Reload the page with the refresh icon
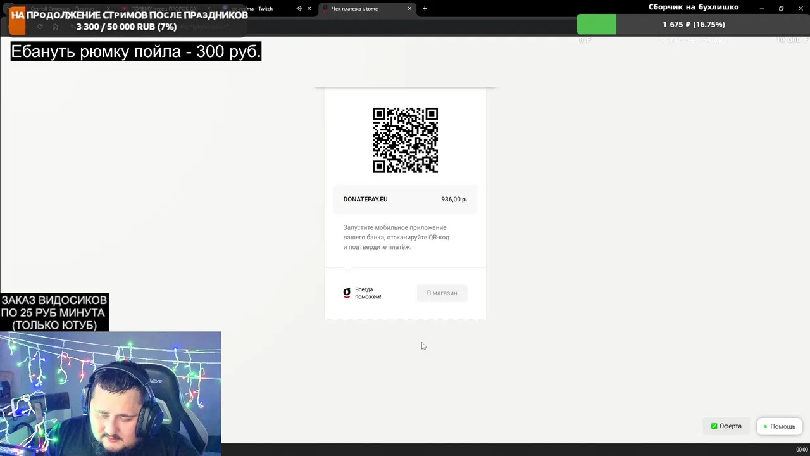810x456 pixels. coord(40,27)
